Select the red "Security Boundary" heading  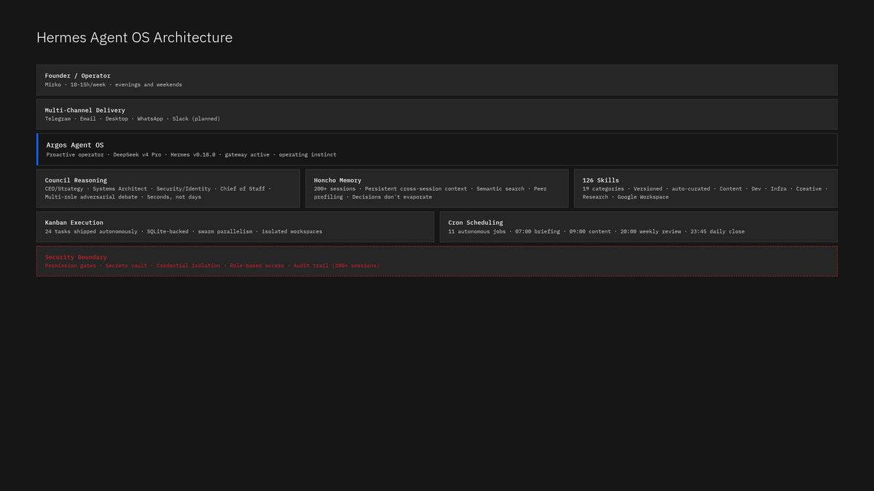tap(76, 257)
